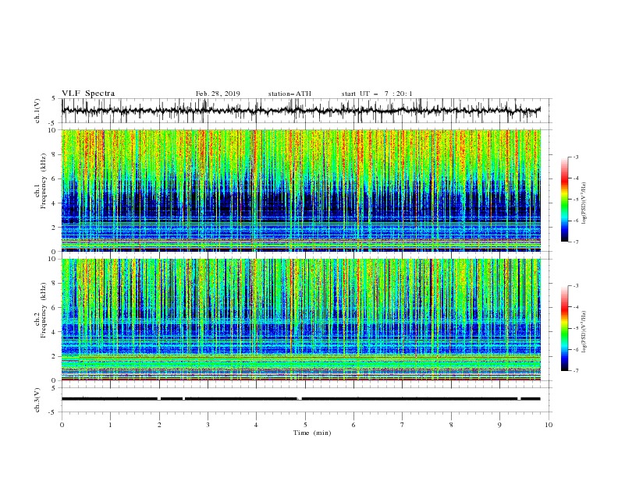618x477 pixels.
Task: Click the "Time (min)" axis title
Action: click(312, 433)
